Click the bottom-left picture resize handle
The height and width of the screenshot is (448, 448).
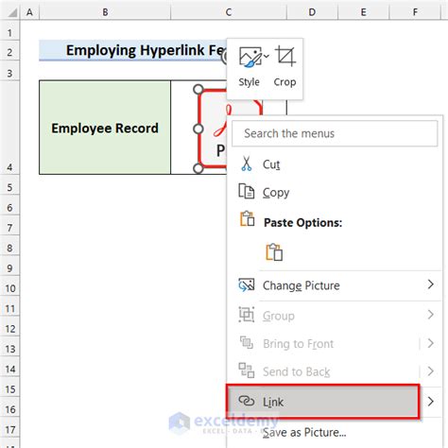point(198,168)
